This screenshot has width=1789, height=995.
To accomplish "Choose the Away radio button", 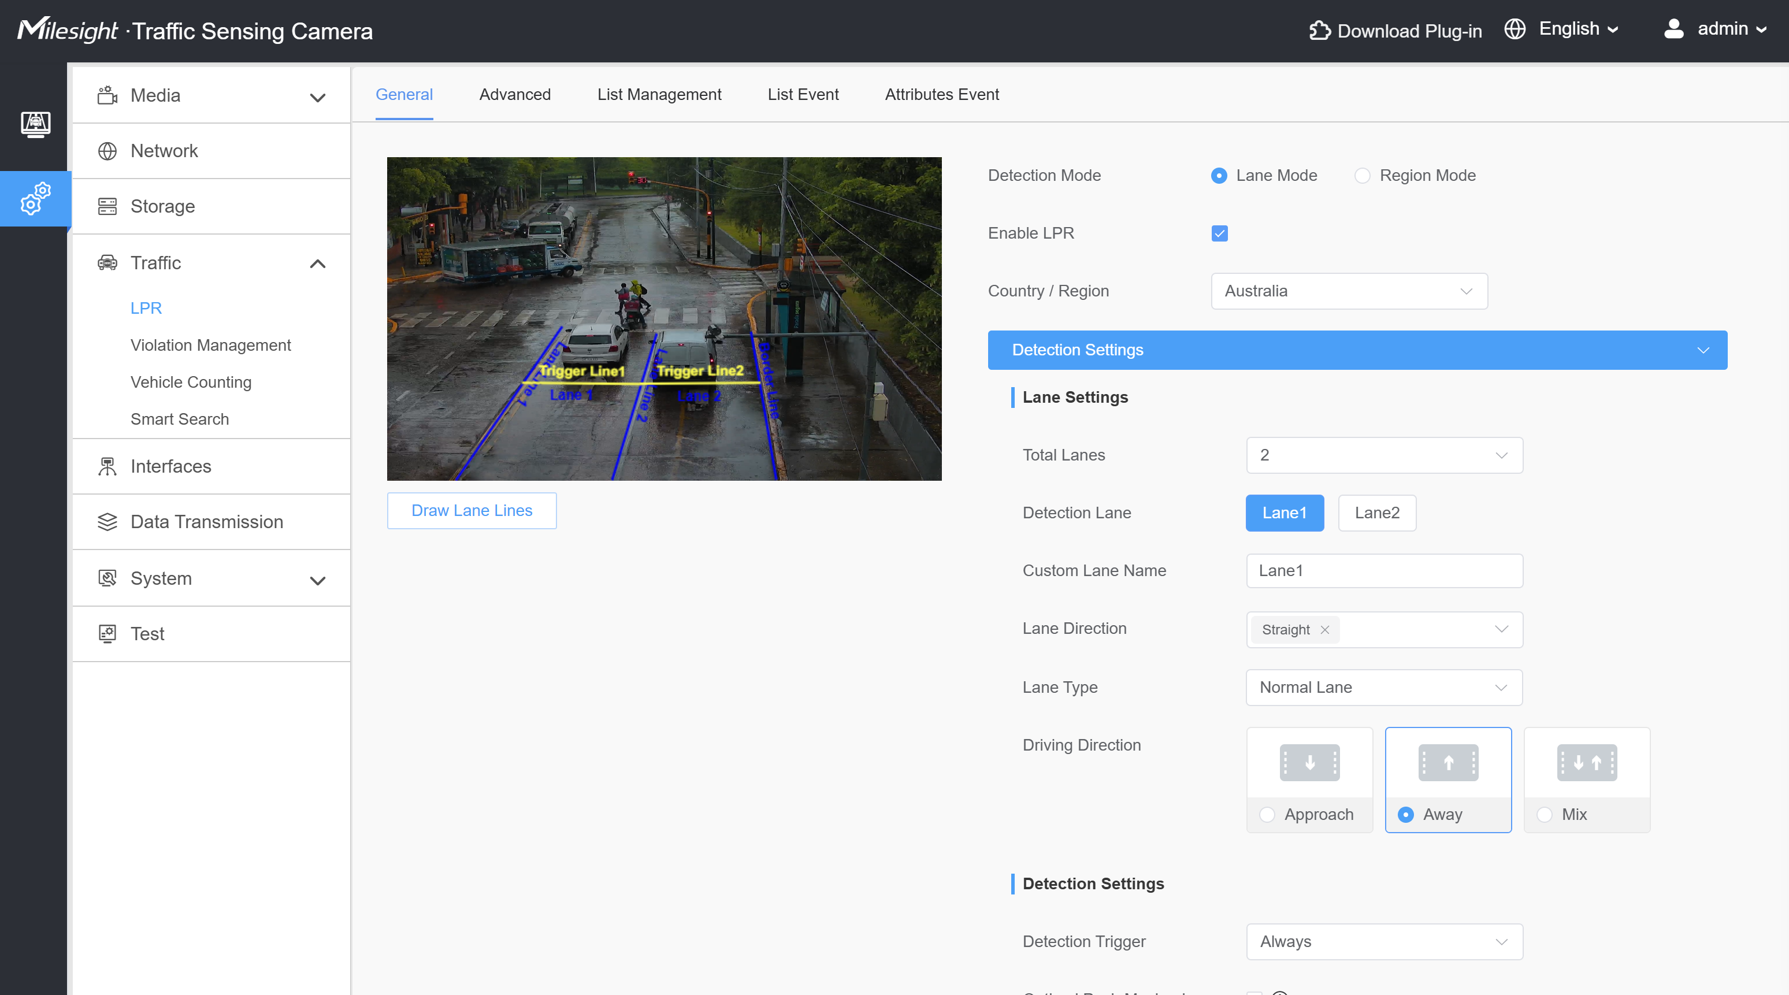I will click(1405, 815).
